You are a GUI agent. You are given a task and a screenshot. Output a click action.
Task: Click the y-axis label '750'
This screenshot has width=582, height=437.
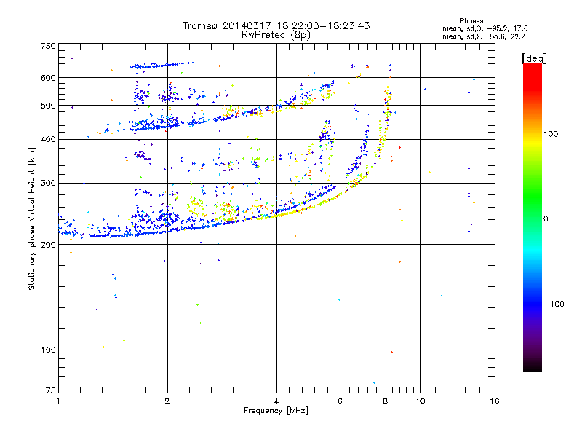(48, 46)
